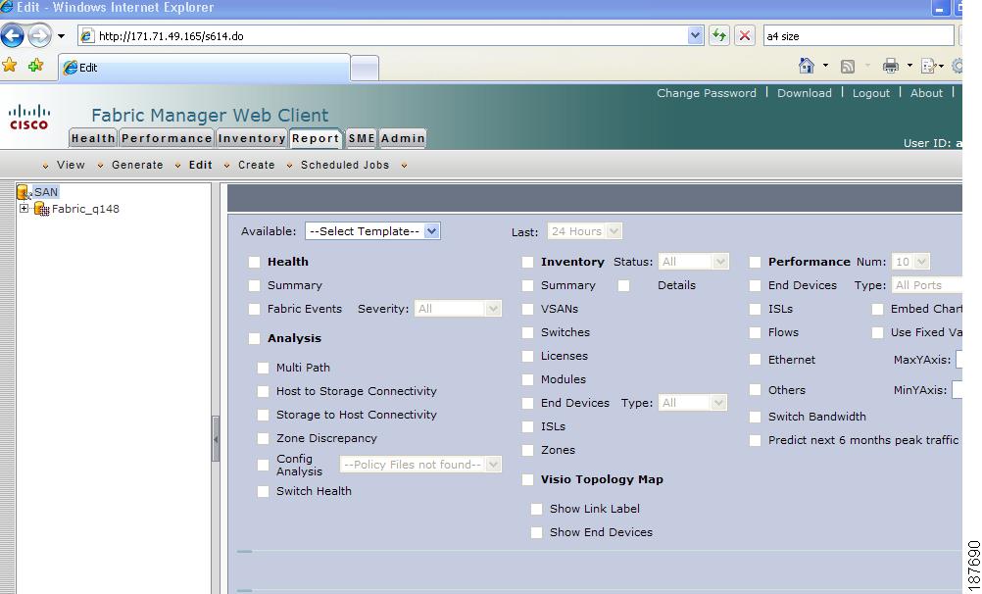Image resolution: width=982 pixels, height=594 pixels.
Task: Enable the Zone Discrepancy checkbox
Action: pyautogui.click(x=263, y=438)
